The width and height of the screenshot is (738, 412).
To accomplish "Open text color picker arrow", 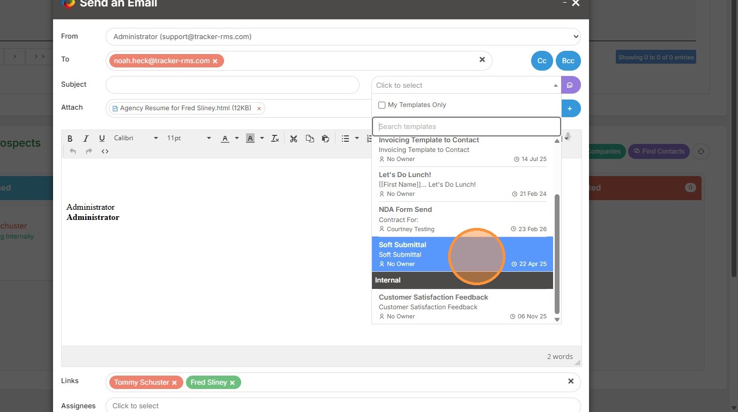I will [236, 139].
